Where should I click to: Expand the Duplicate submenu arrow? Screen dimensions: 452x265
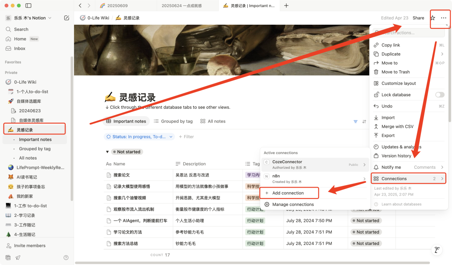(x=442, y=54)
